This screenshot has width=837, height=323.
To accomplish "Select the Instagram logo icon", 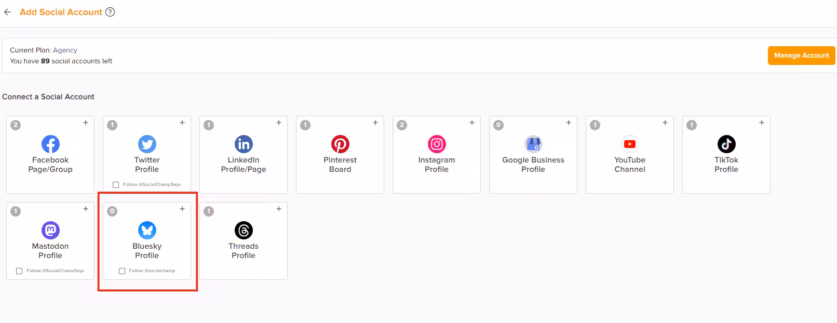I will point(437,144).
